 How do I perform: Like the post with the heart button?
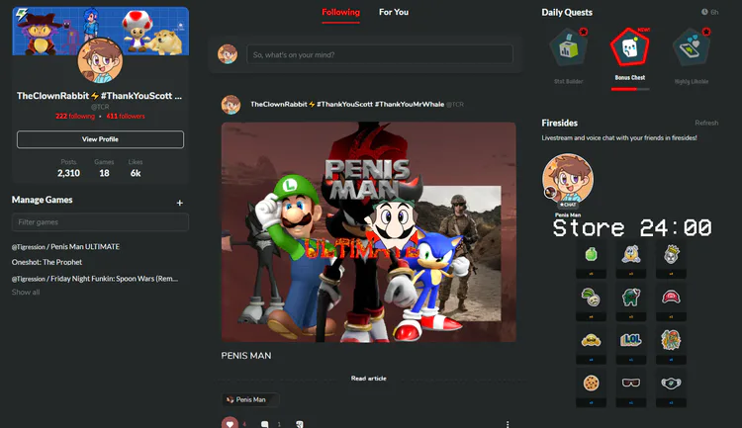tap(230, 423)
